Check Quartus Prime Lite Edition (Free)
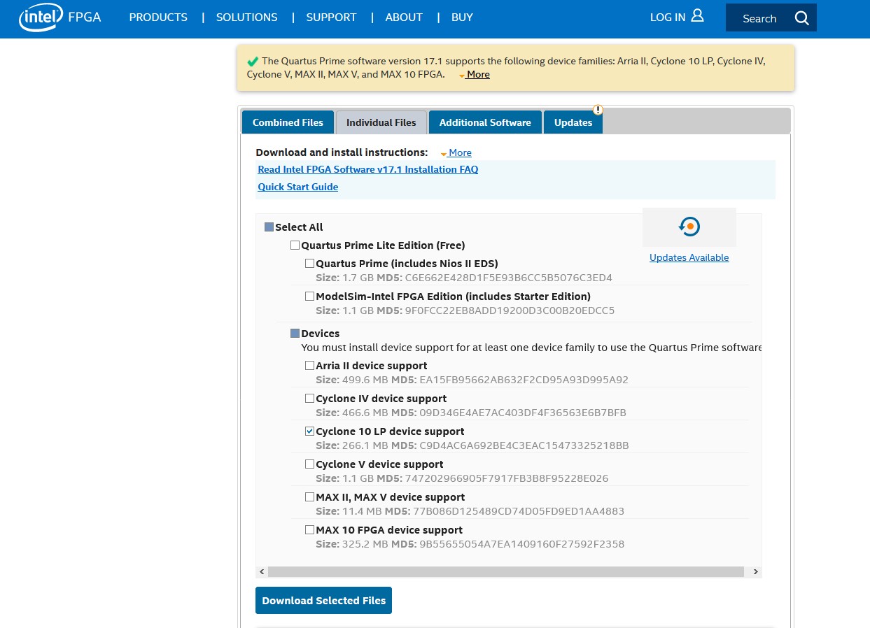 [x=295, y=245]
